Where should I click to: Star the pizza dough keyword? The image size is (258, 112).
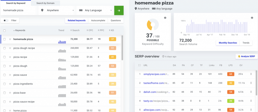pos(10,66)
